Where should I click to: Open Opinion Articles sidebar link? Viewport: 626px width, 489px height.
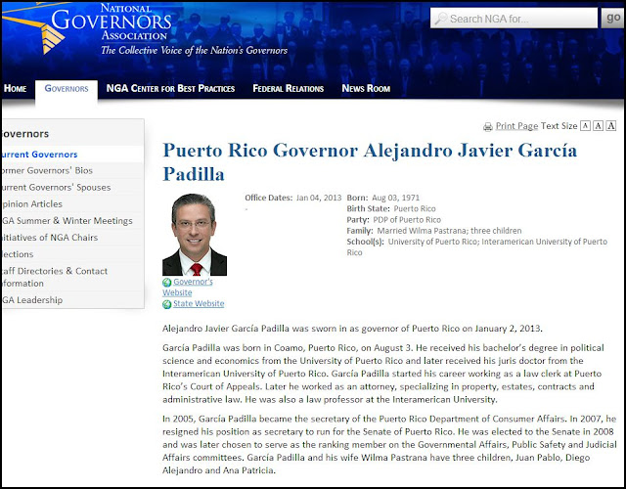[x=32, y=204]
